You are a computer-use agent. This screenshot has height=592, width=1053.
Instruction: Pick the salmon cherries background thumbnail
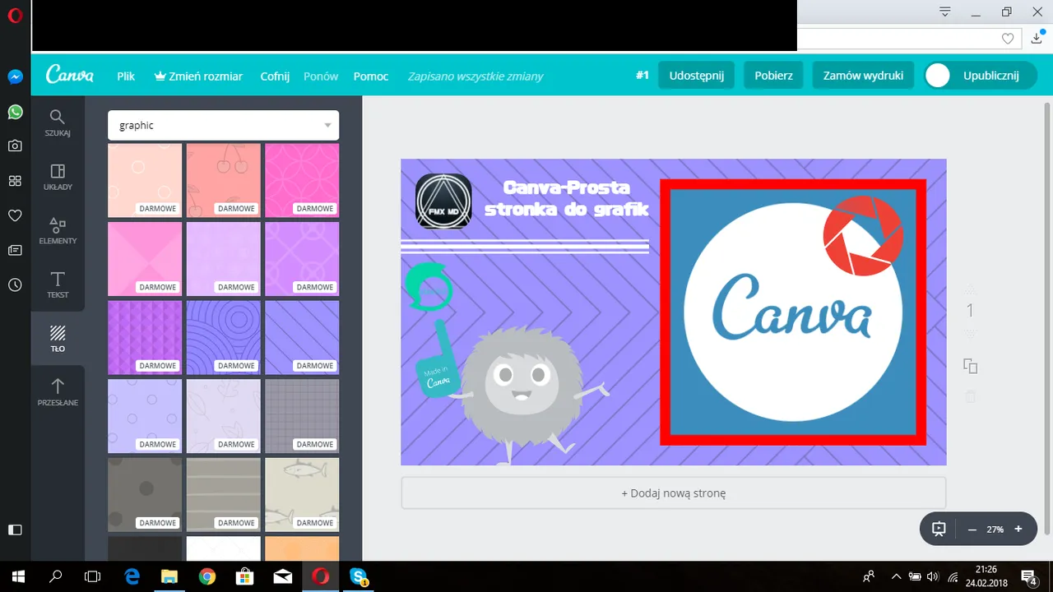223,181
